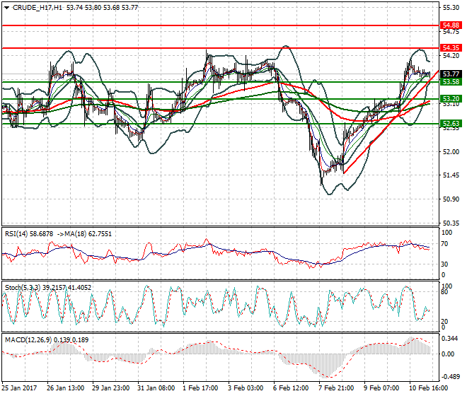The width and height of the screenshot is (467, 396).
Task: Click the 25 Jan 2017 date on time axis
Action: tap(21, 388)
